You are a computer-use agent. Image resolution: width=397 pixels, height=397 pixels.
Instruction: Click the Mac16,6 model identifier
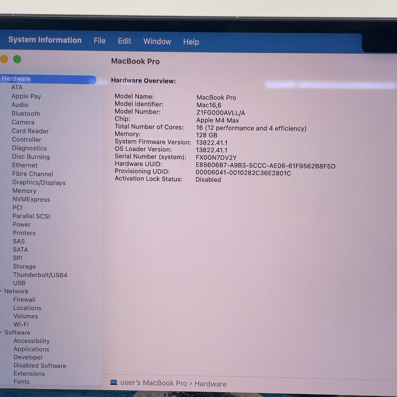point(209,105)
